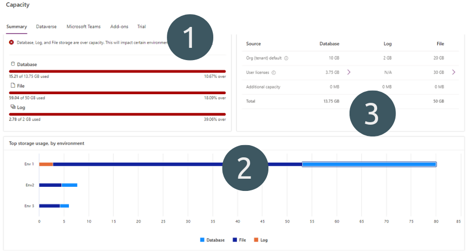
Task: Click Env 1 light blue Database bar segment
Action: click(369, 164)
